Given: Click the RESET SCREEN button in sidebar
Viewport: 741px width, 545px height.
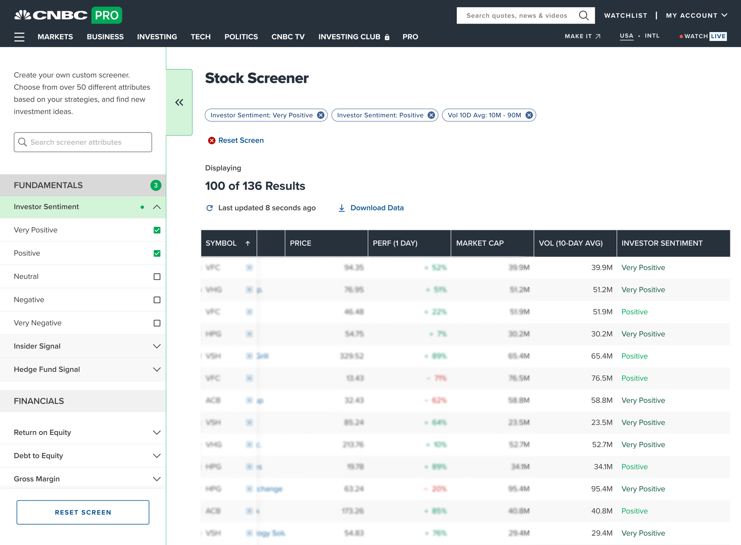Looking at the screenshot, I should [83, 512].
